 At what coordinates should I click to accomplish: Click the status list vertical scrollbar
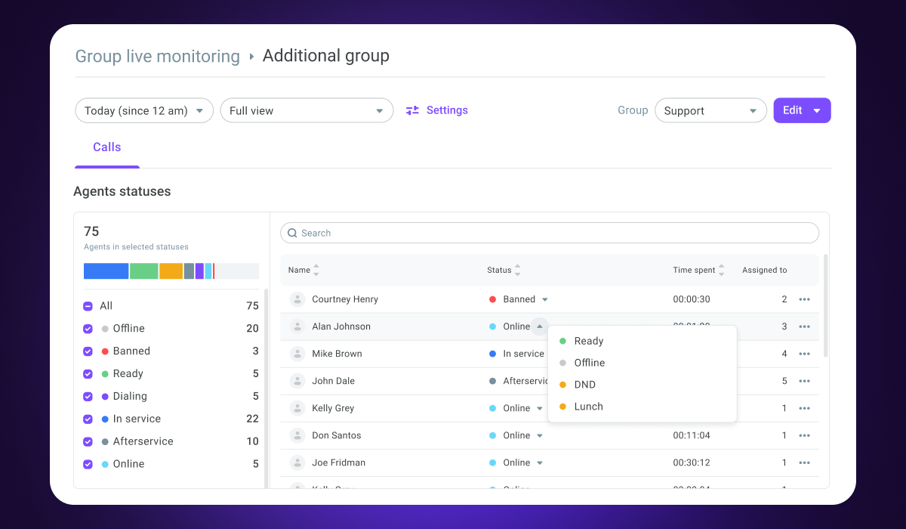point(266,388)
